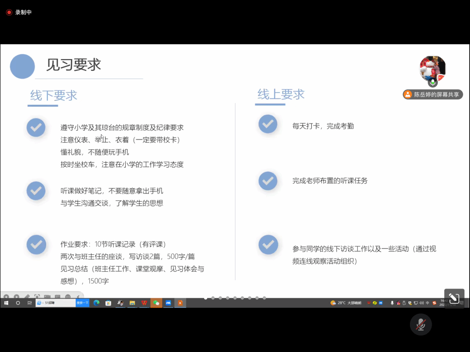Image resolution: width=470 pixels, height=352 pixels.
Task: Open File Explorer from the taskbar
Action: click(132, 303)
